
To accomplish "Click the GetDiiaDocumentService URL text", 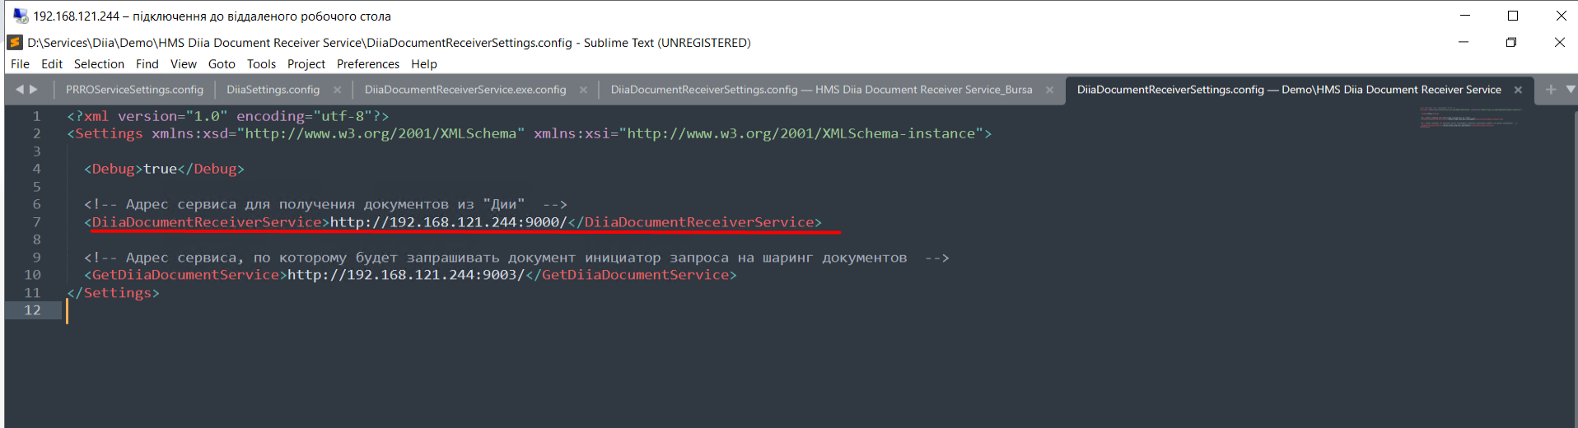I will pyautogui.click(x=406, y=275).
